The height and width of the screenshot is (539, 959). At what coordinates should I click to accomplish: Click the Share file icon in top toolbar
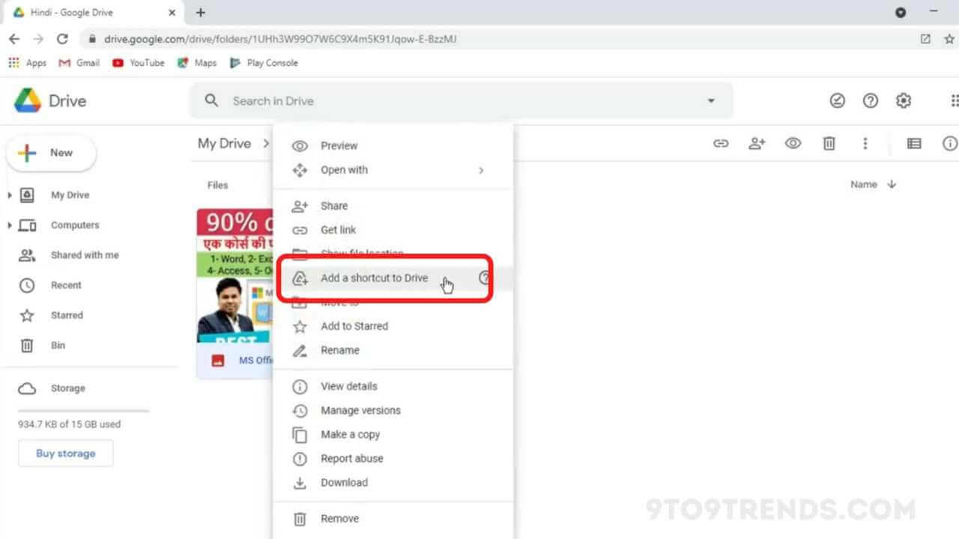tap(757, 143)
